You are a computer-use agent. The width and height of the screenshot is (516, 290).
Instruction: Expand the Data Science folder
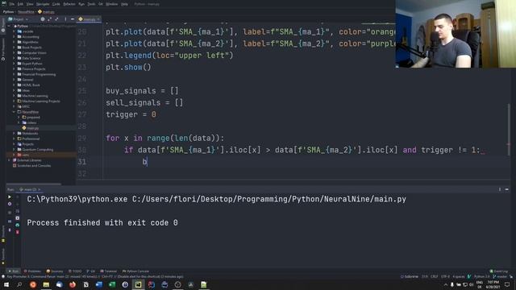[15, 58]
